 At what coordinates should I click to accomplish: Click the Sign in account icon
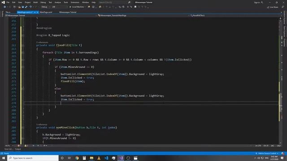pos(262,2)
